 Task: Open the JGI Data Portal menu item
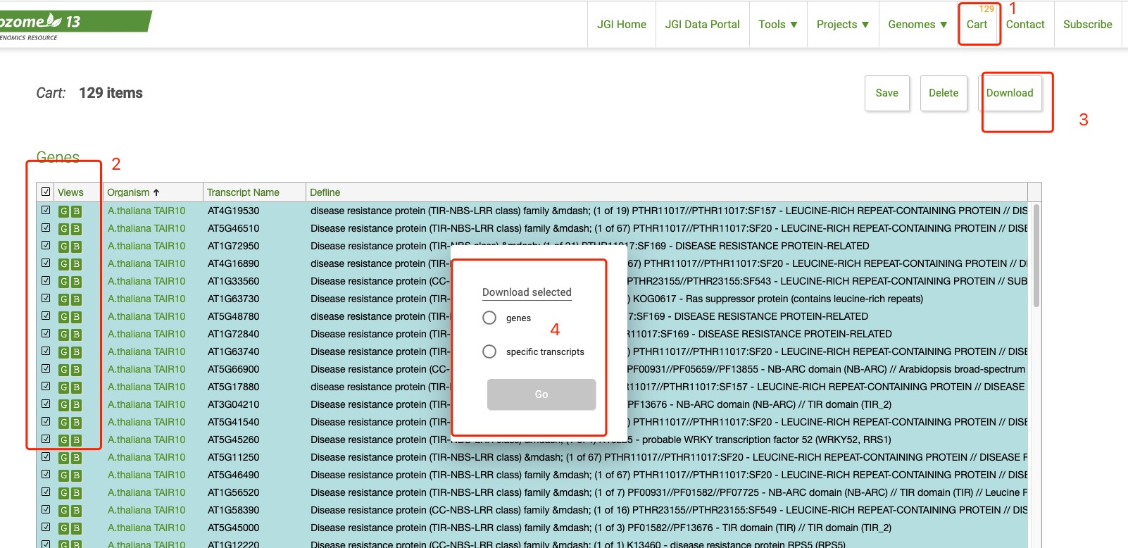click(702, 24)
